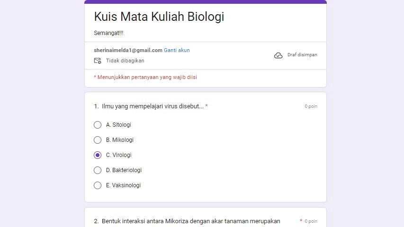404x227 pixels.
Task: Click the question 1 text about virus
Action: click(x=153, y=106)
